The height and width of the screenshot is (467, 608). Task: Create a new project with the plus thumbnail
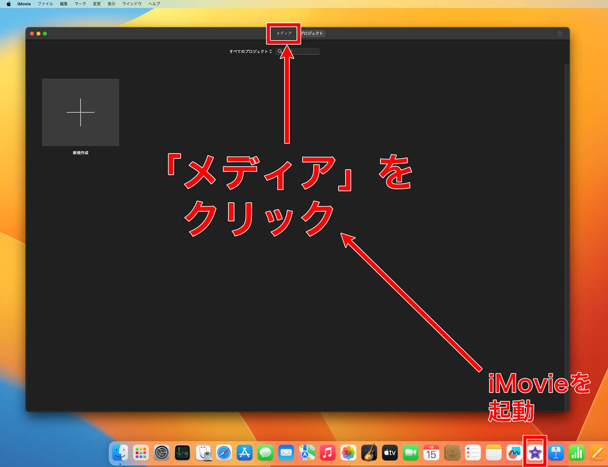(x=81, y=112)
